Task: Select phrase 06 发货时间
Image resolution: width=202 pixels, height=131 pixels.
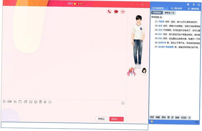Action: pos(177,43)
